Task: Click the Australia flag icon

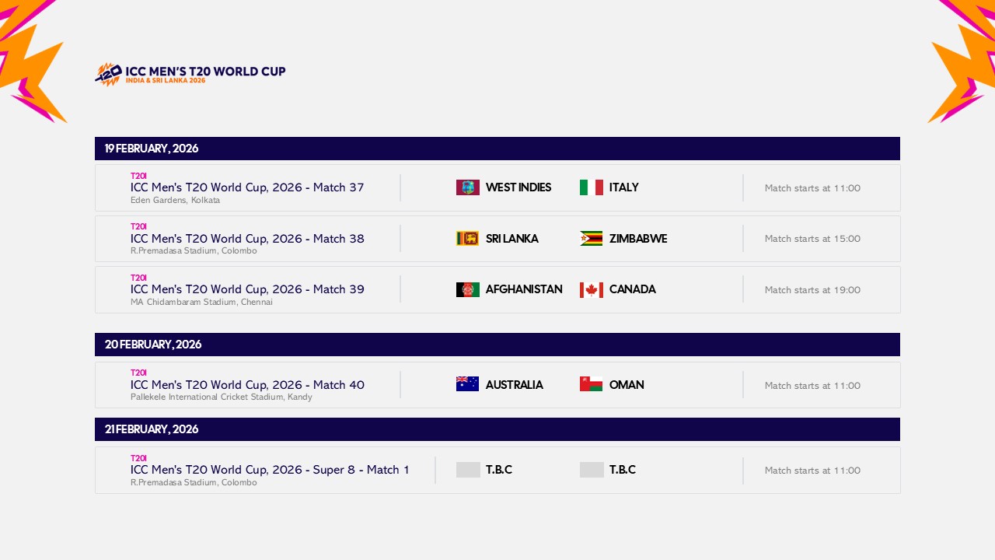Action: pyautogui.click(x=467, y=383)
